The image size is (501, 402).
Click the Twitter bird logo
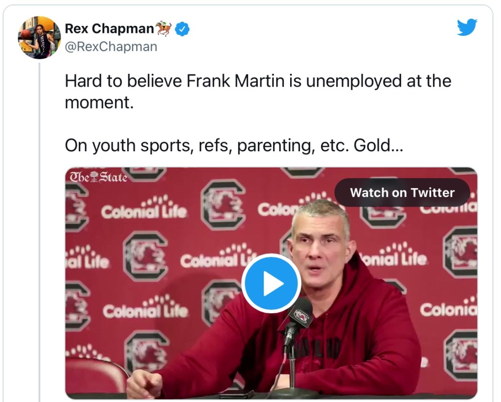(x=466, y=27)
